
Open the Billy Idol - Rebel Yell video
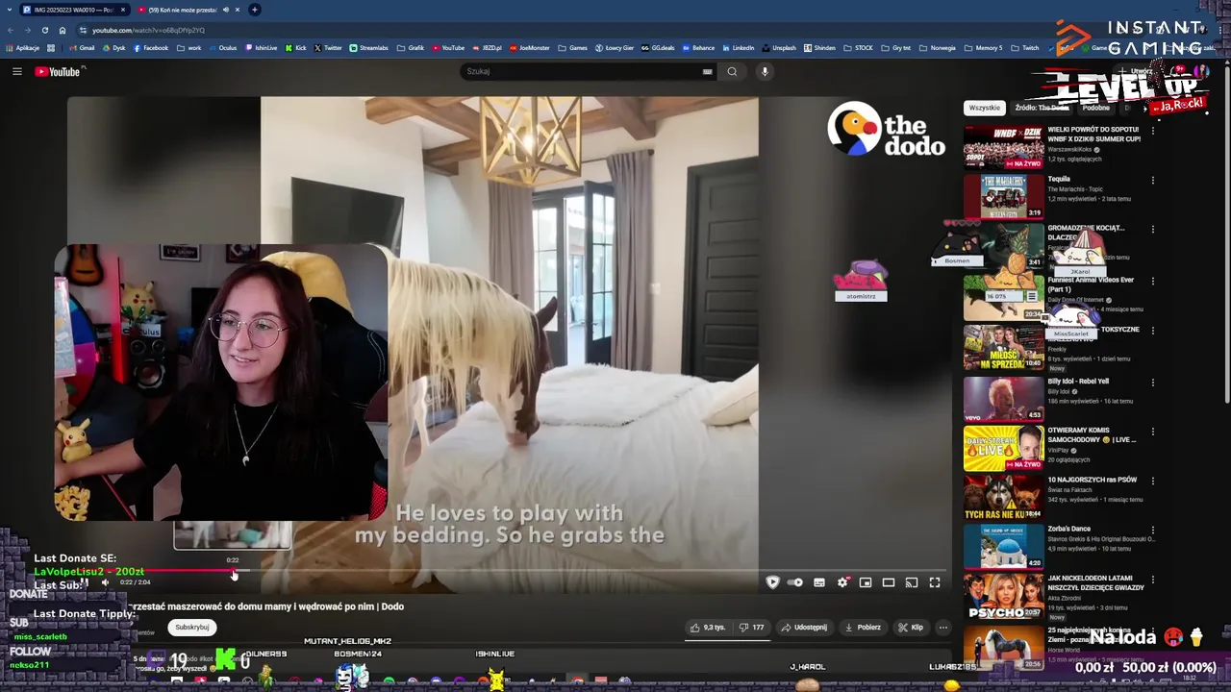coord(1004,399)
